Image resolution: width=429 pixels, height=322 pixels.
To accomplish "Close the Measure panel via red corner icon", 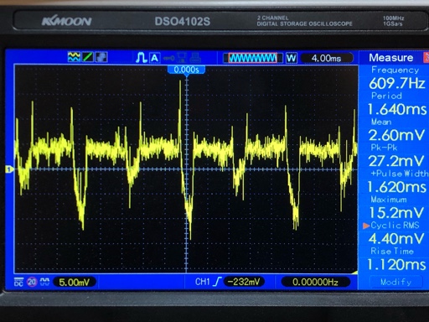I will click(426, 58).
